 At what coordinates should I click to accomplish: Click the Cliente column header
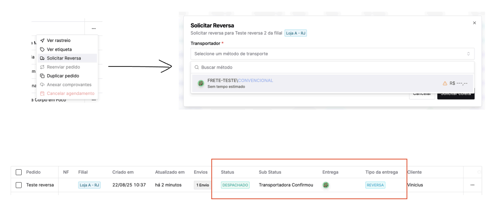pos(414,172)
